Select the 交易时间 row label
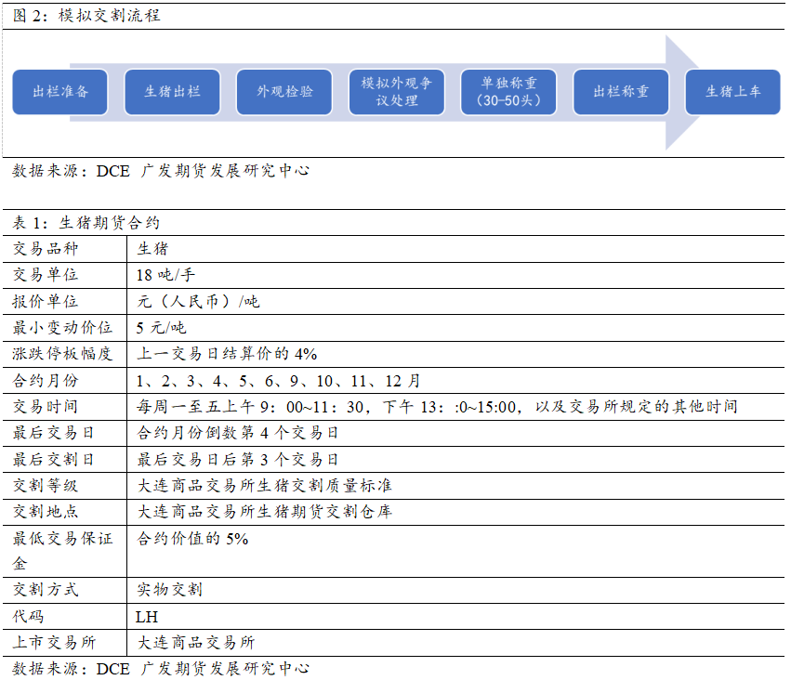This screenshot has height=680, width=791. coord(46,407)
